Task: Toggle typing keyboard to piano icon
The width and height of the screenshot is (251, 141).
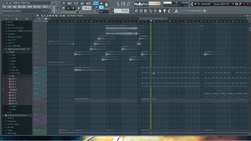Action: (96, 3)
